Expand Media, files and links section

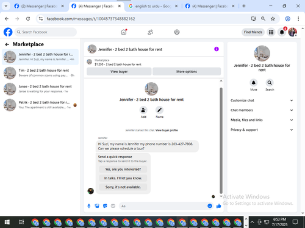pos(262,120)
